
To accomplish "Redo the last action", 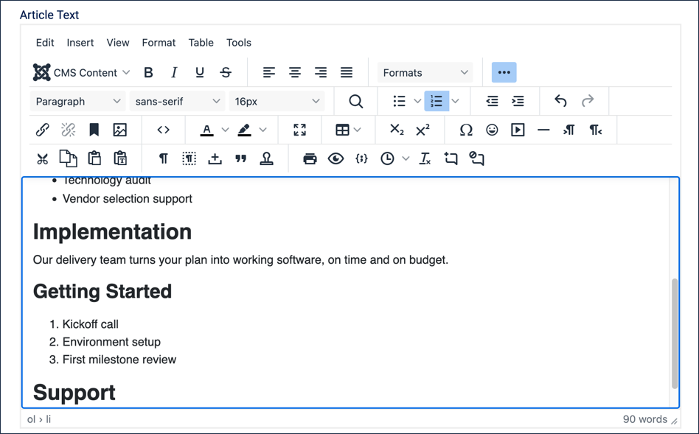I will tap(588, 101).
